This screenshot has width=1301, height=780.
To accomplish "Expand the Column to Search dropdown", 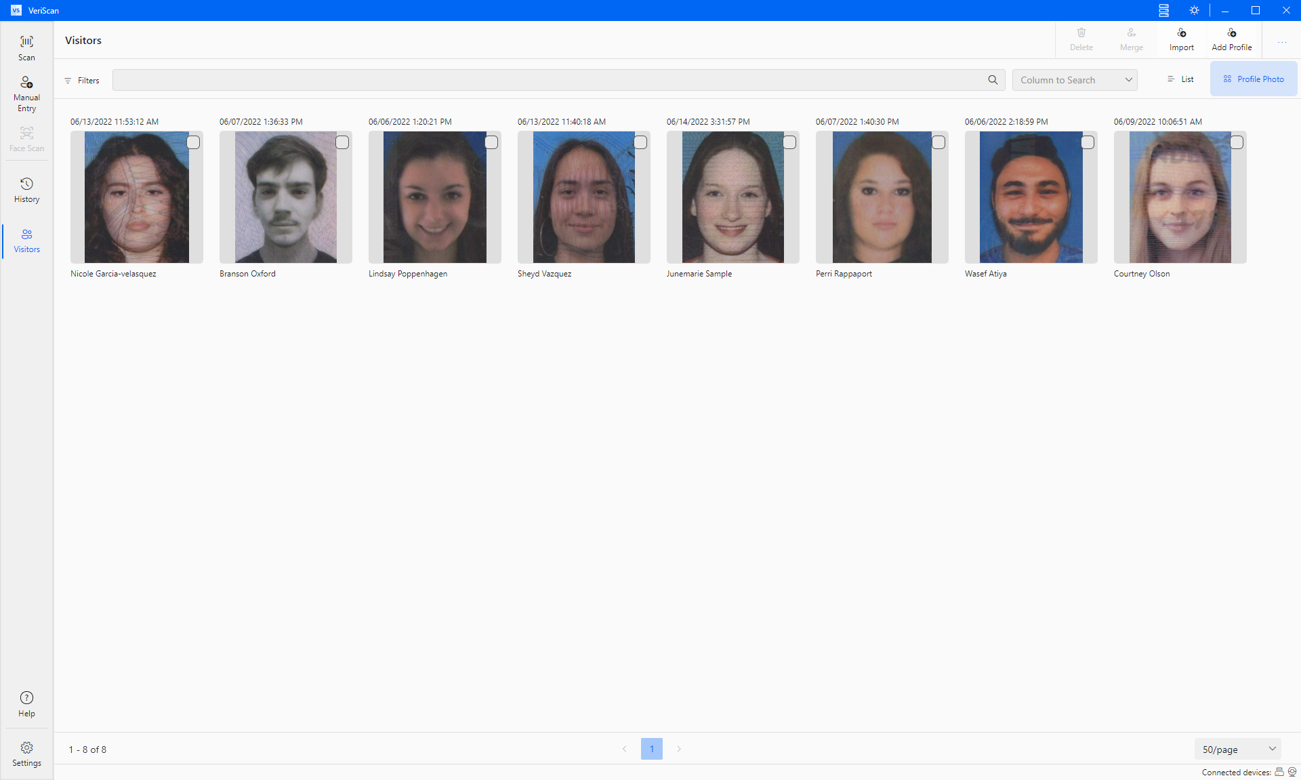I will pos(1075,80).
